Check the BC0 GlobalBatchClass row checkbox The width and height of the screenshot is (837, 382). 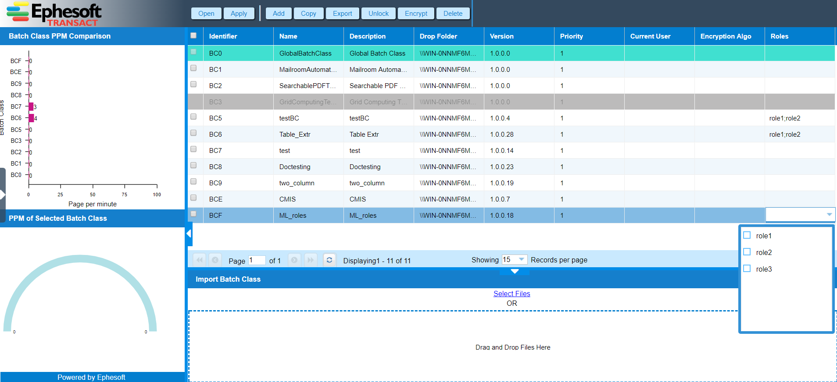tap(193, 52)
